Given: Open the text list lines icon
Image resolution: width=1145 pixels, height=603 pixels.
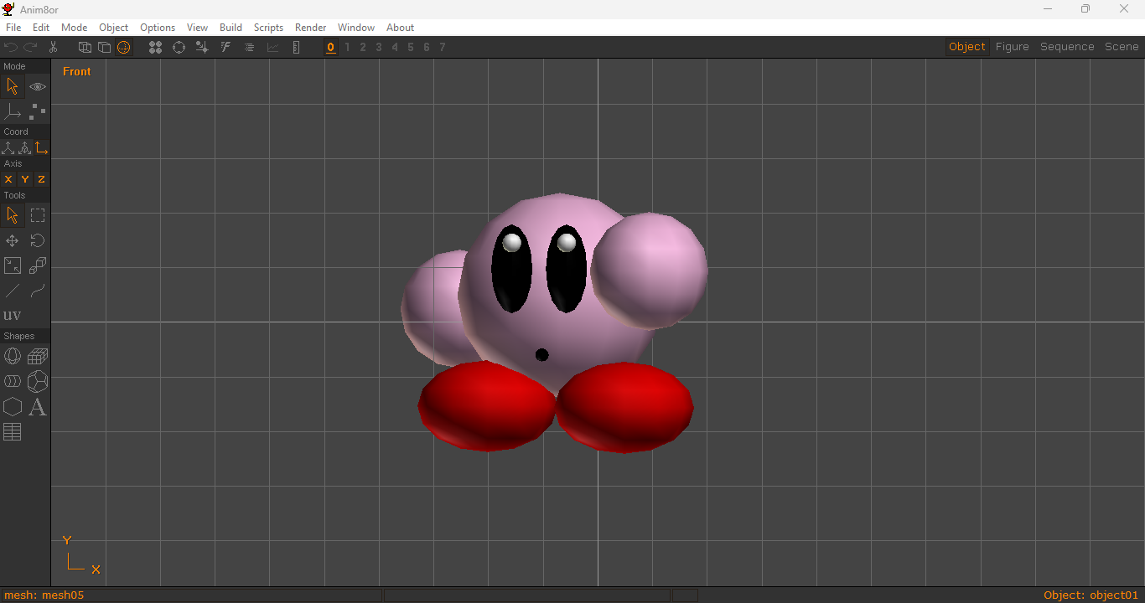Looking at the screenshot, I should click(x=249, y=48).
